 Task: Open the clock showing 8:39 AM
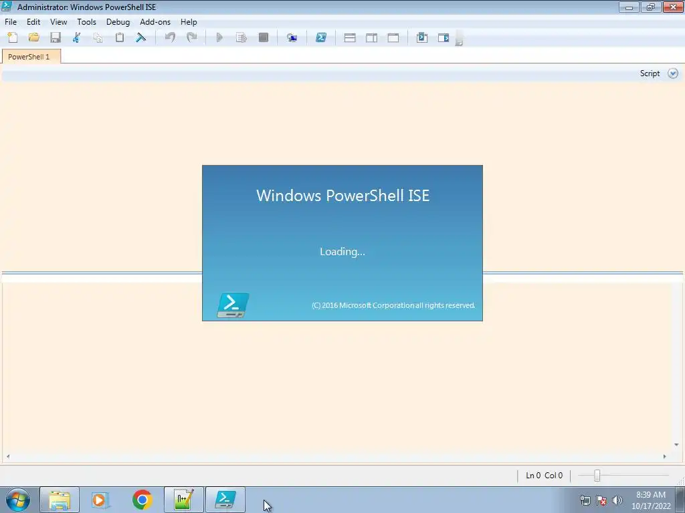pos(651,500)
